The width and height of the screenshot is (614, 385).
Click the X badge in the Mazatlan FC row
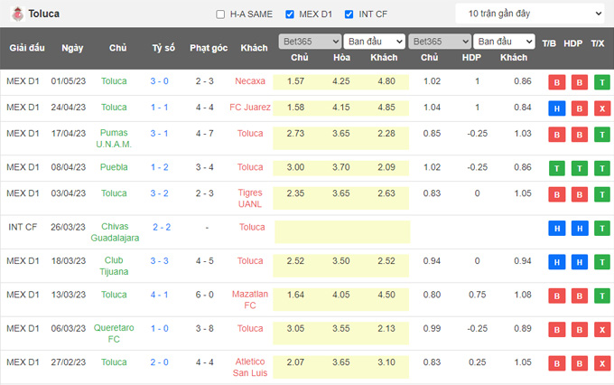[x=600, y=295]
